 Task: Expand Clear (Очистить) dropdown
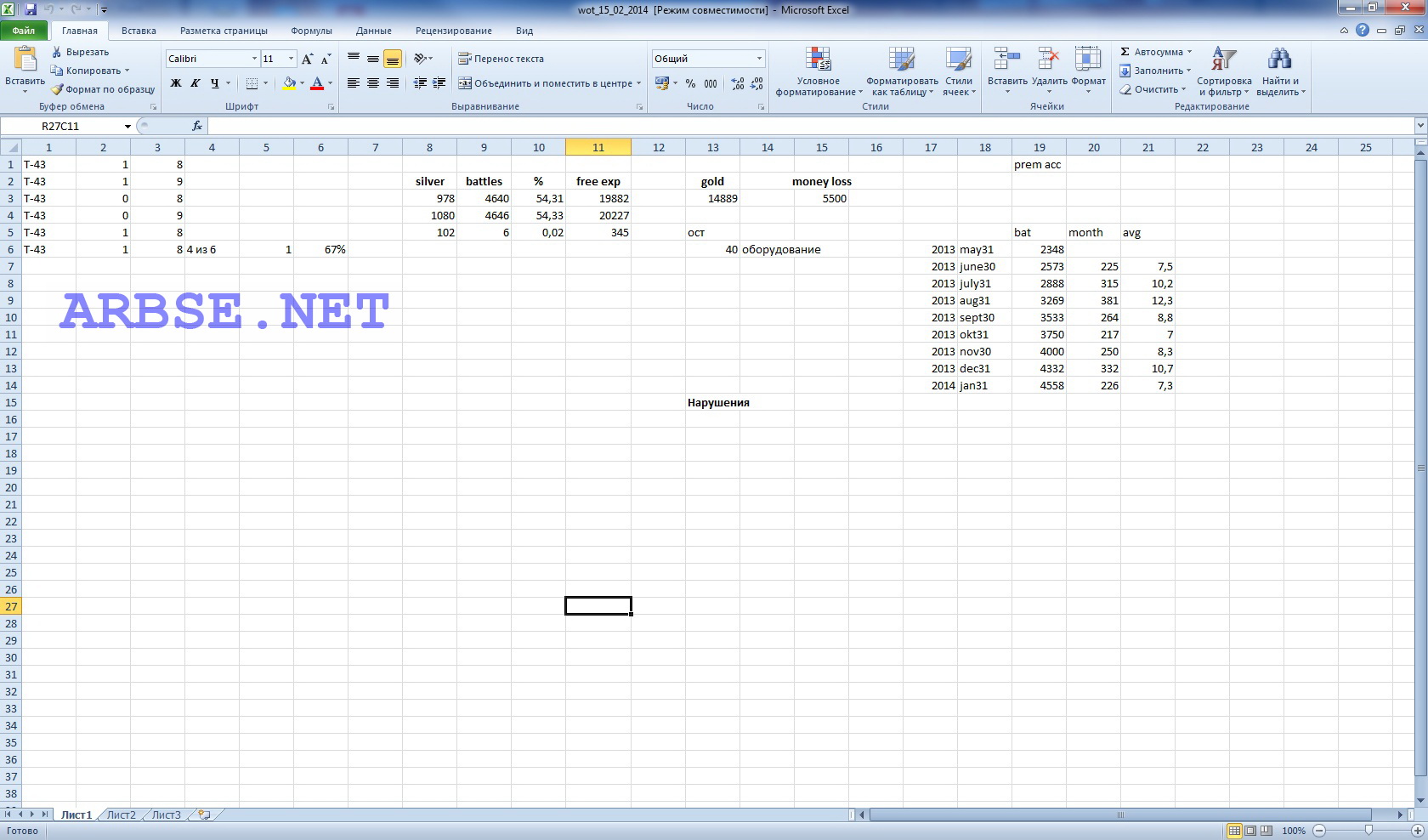pos(1184,89)
